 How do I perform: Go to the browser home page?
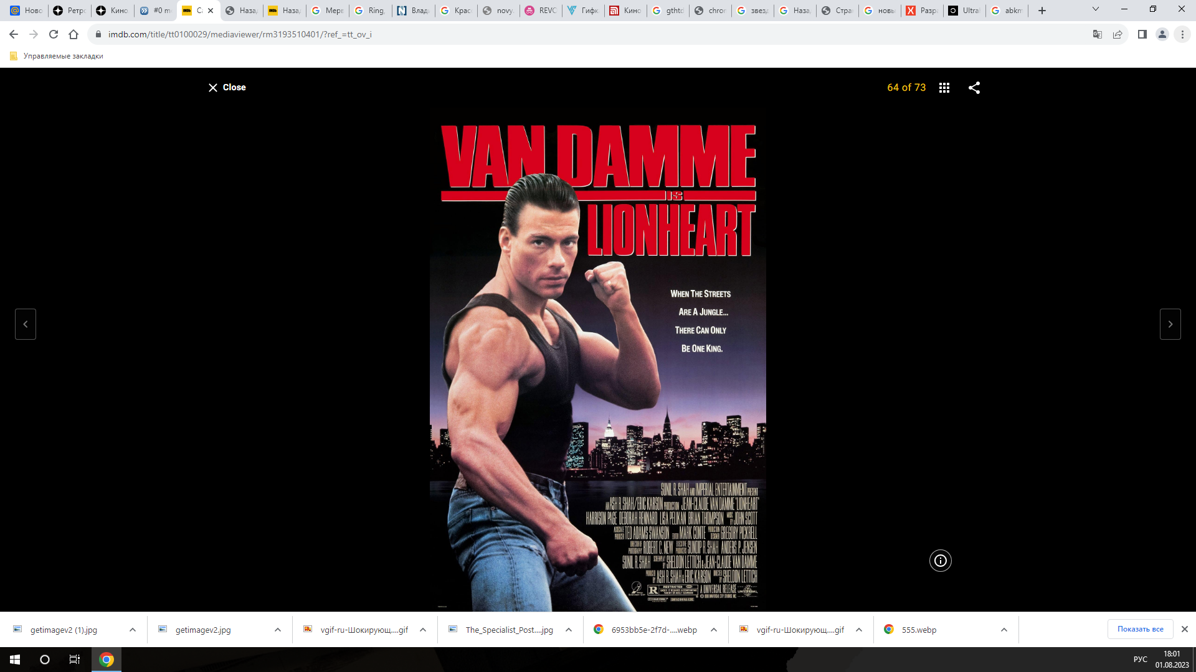pos(74,34)
